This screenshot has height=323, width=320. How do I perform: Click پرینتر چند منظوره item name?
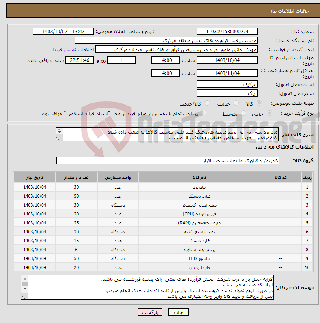pyautogui.click(x=199, y=250)
